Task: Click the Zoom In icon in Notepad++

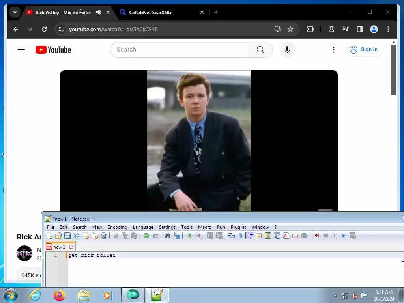Action: (x=189, y=236)
